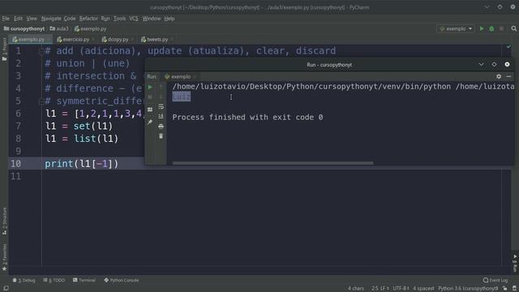Image resolution: width=519 pixels, height=292 pixels.
Task: Pin the Run tab with the pin icon
Action: pyautogui.click(x=150, y=122)
